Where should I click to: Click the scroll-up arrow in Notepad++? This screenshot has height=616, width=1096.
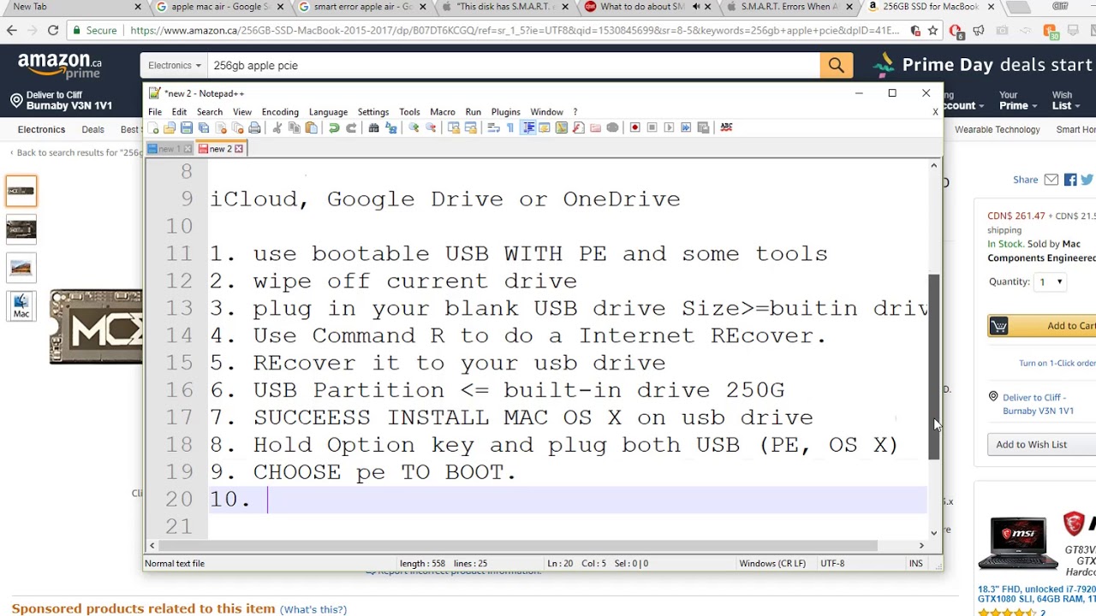pos(934,165)
